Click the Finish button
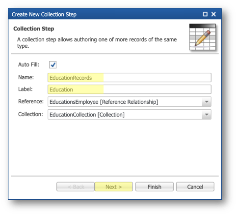The image size is (237, 215). tap(155, 186)
